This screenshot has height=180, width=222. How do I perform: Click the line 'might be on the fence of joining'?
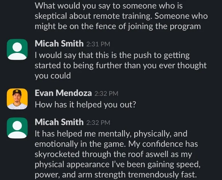pos(118,26)
